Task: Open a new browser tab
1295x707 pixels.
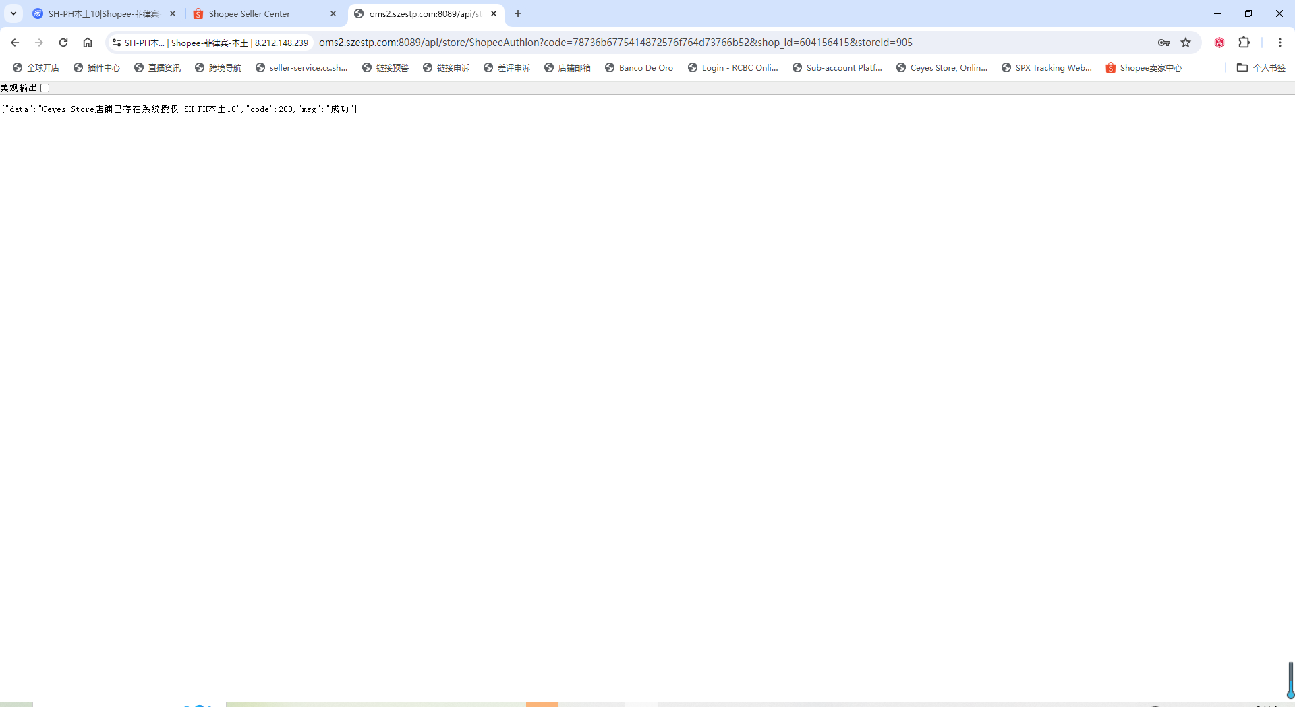Action: click(518, 13)
